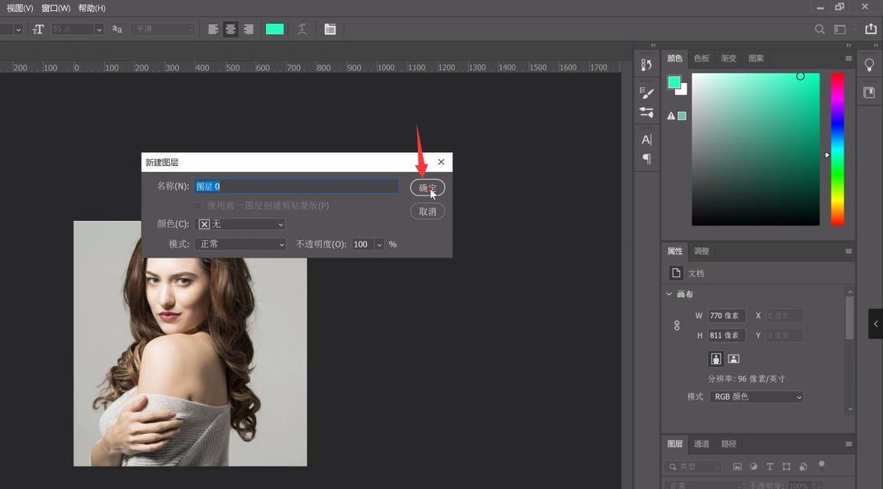Click the out-of-gamut warning triangle

tap(670, 116)
